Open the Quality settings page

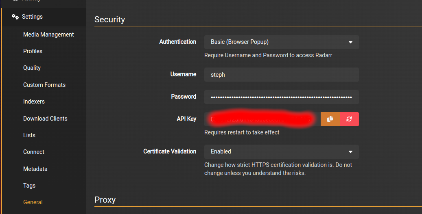point(32,68)
